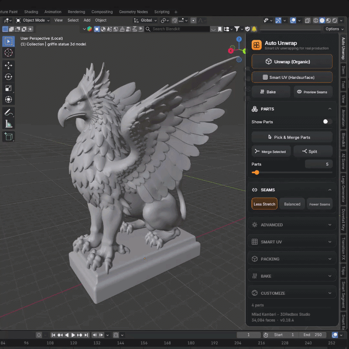Open the Global transform orientation dropdown

pos(145,21)
